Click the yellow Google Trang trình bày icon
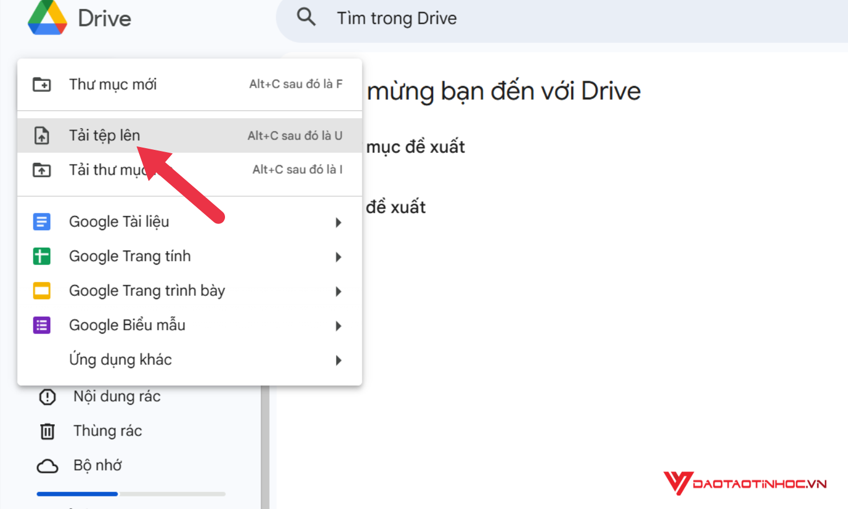 42,291
